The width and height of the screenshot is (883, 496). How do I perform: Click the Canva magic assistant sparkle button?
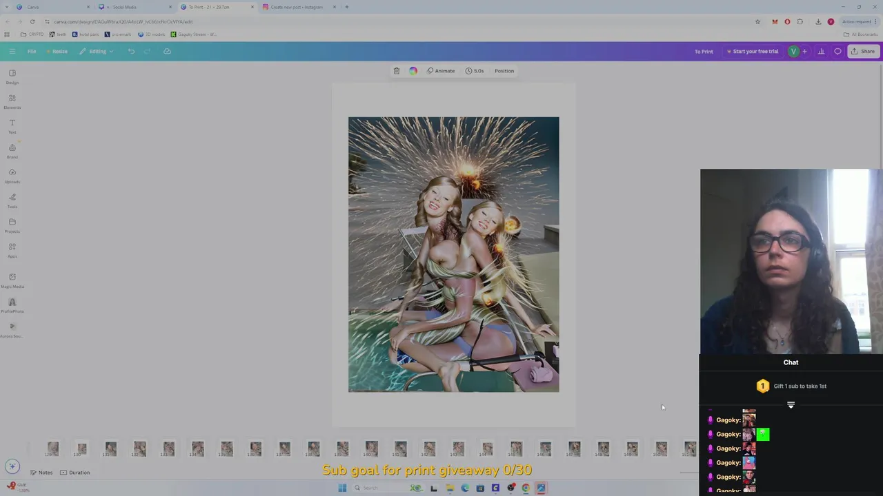[x=11, y=466]
